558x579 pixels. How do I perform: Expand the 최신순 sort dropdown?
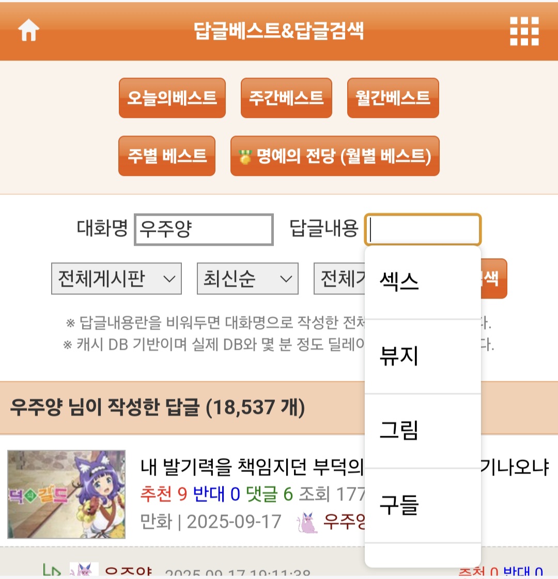[247, 278]
